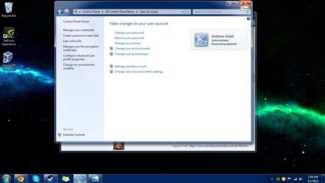
Task: Click User Accounts in the breadcrumb
Action: pos(149,12)
